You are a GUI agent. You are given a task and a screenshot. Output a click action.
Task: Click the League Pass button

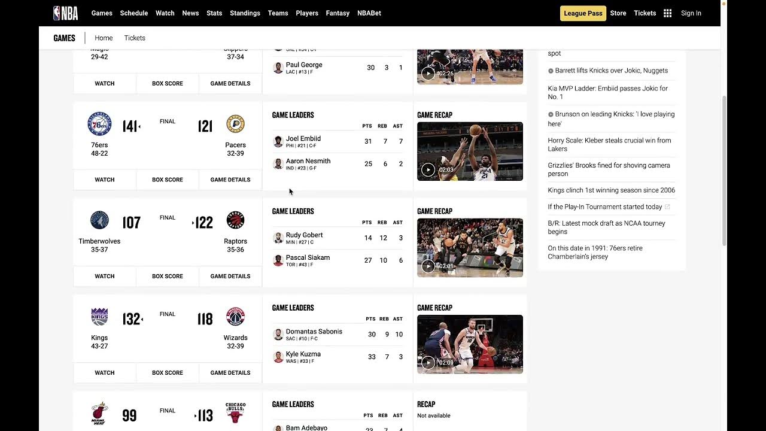583,13
